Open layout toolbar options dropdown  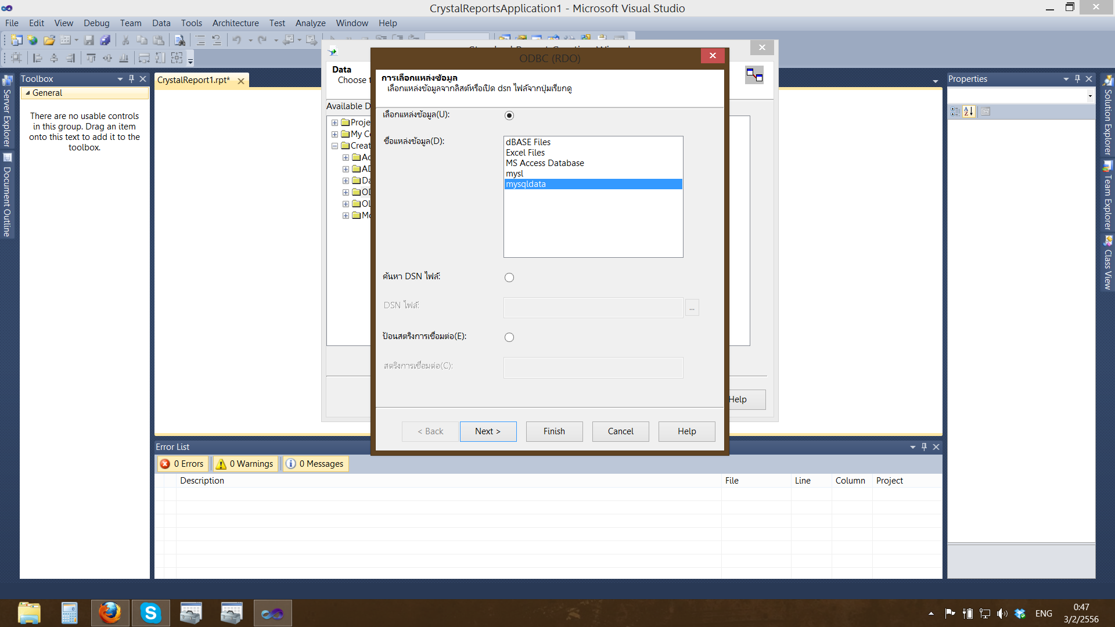pyautogui.click(x=190, y=60)
